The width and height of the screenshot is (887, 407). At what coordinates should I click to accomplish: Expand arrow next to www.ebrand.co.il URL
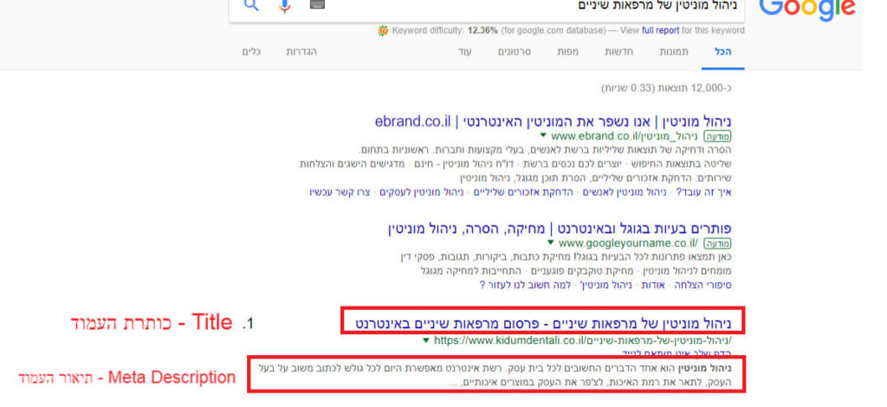click(x=543, y=136)
